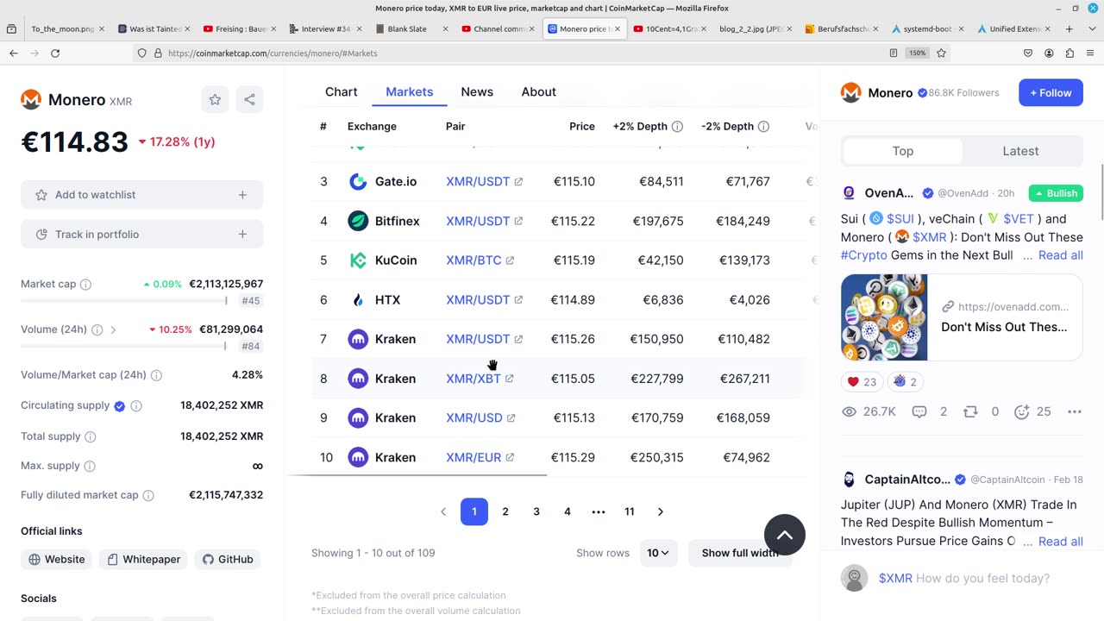
Task: Click the +2% Depth info icon
Action: (x=677, y=126)
